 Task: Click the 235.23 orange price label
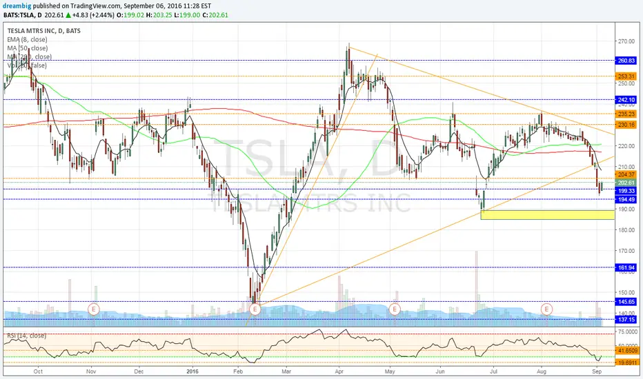tap(626, 114)
